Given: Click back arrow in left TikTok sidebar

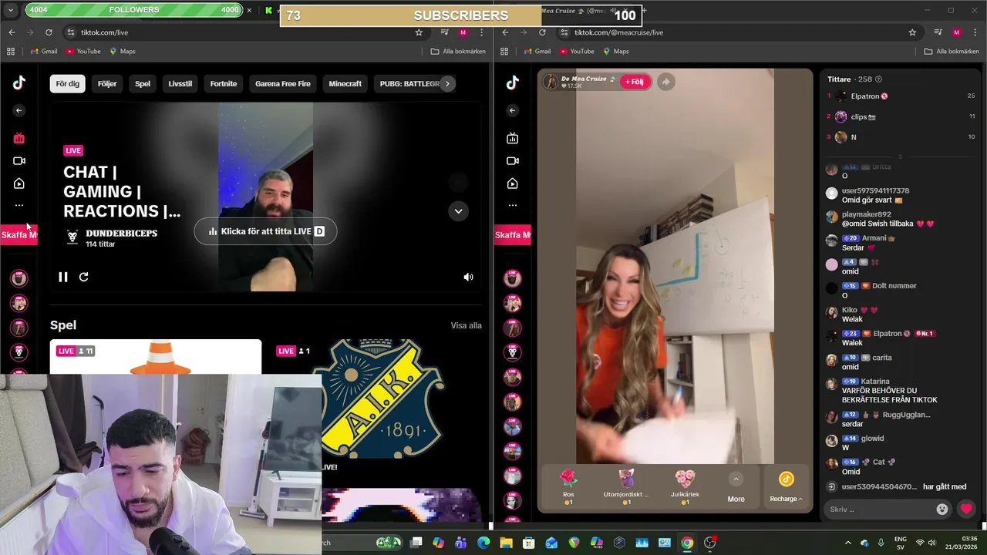Looking at the screenshot, I should [19, 110].
